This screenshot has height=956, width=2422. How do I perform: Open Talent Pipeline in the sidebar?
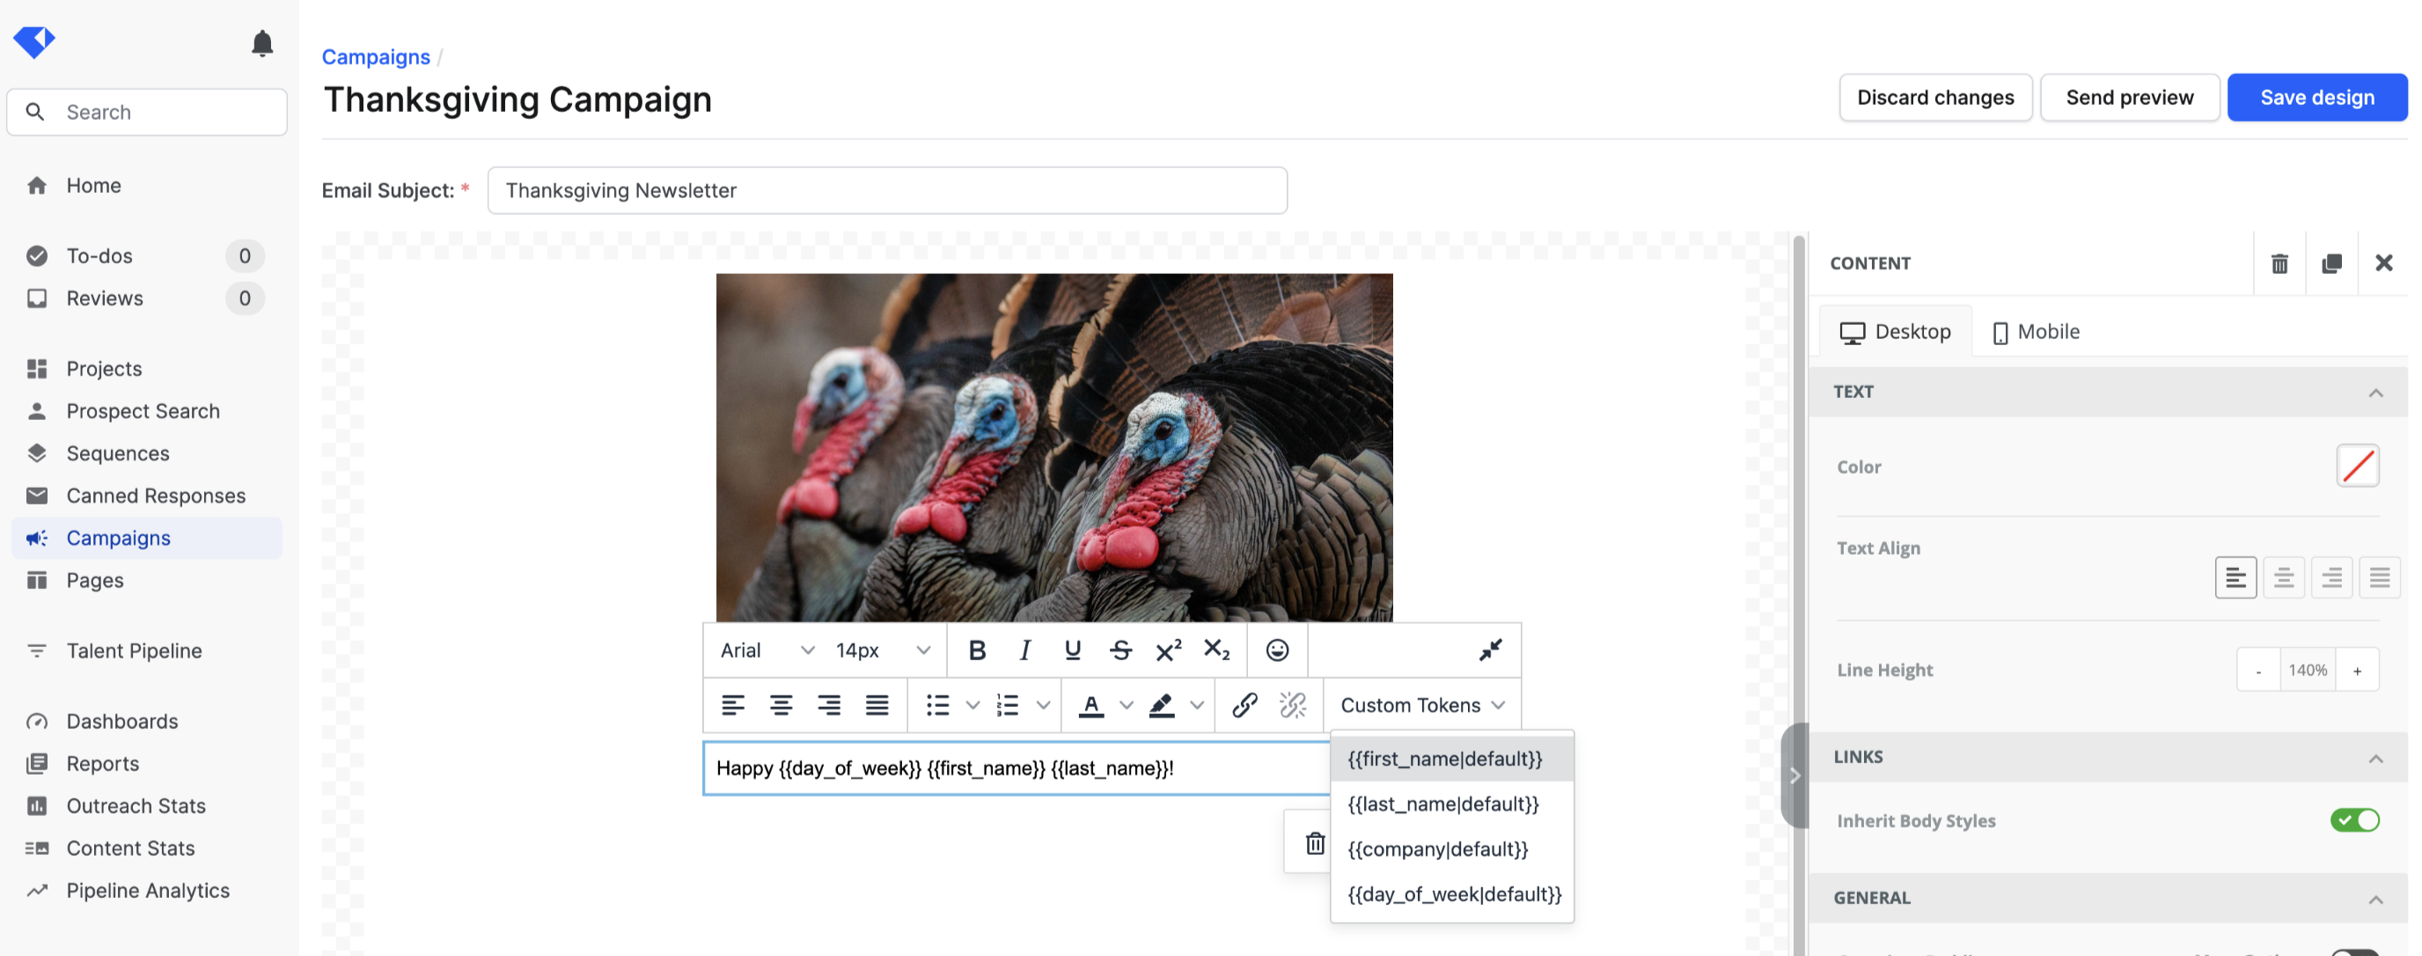coord(134,651)
